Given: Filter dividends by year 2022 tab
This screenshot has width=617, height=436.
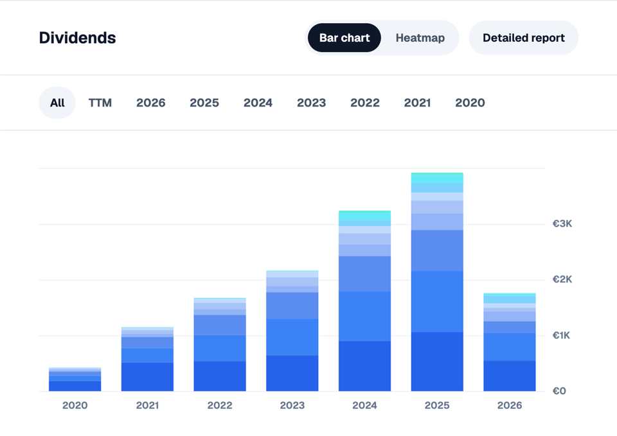Looking at the screenshot, I should pos(365,103).
